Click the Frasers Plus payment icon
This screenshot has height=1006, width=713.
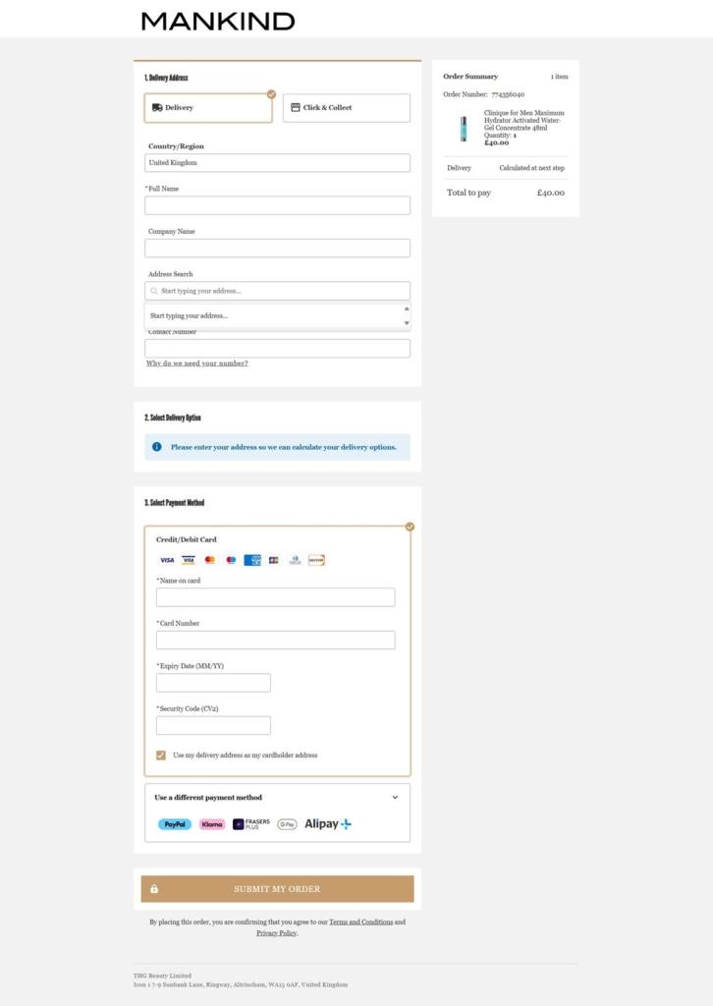[251, 824]
